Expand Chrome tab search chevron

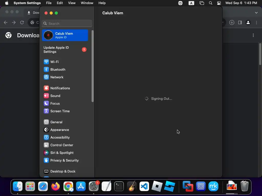256,13
